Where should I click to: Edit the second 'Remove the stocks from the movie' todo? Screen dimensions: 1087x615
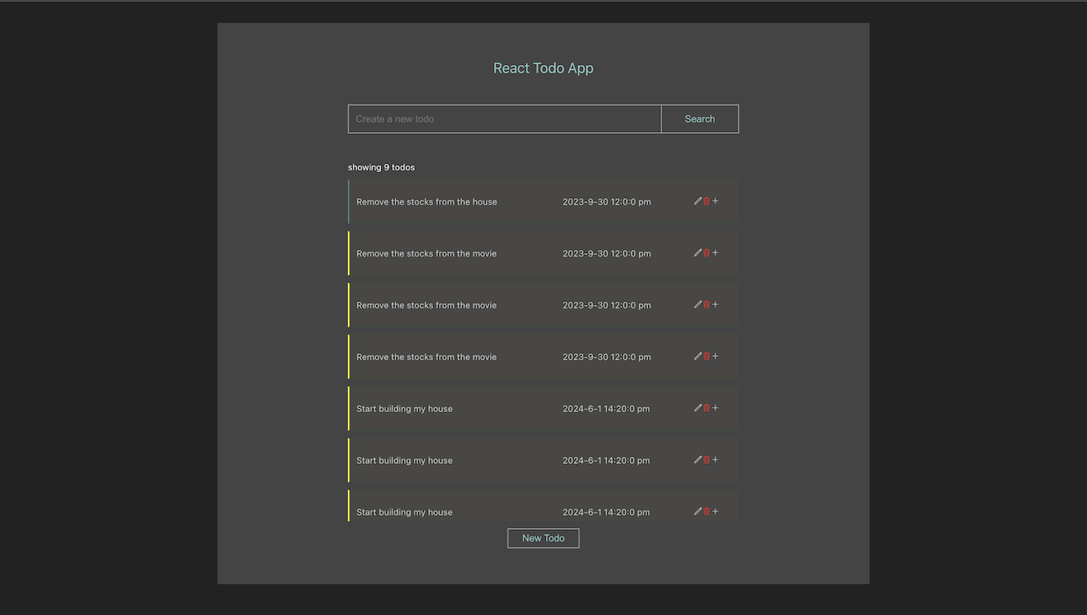tap(698, 305)
